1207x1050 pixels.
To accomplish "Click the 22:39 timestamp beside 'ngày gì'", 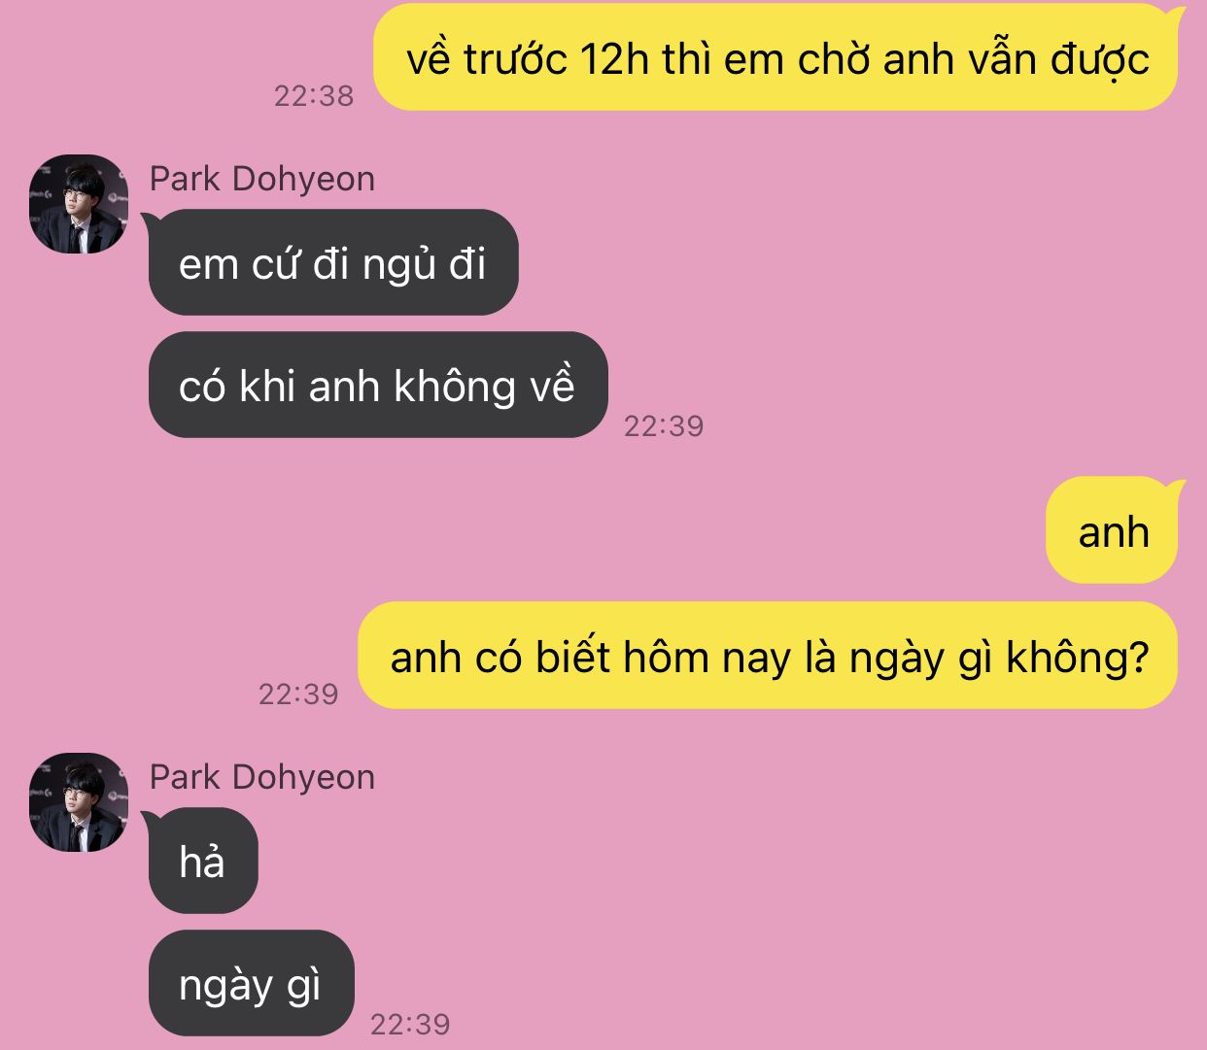I will [410, 1025].
